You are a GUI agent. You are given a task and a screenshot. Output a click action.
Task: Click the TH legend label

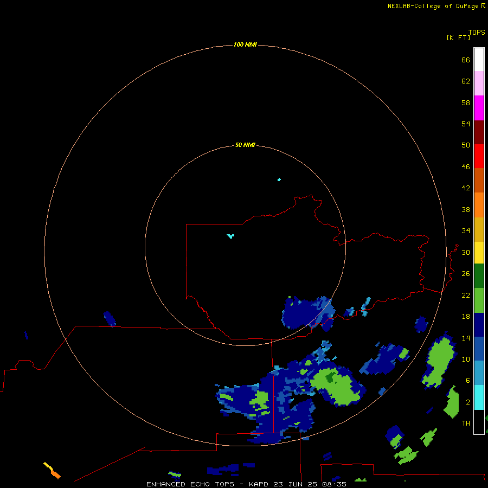coord(466,423)
